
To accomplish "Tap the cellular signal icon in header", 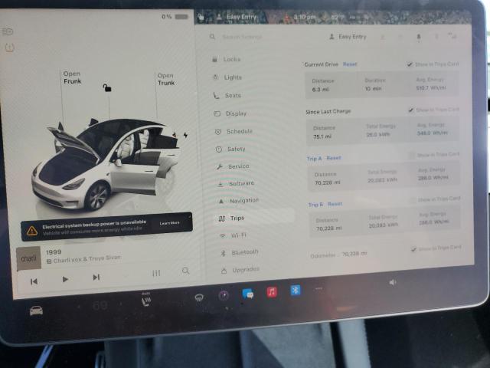I will click(452, 35).
